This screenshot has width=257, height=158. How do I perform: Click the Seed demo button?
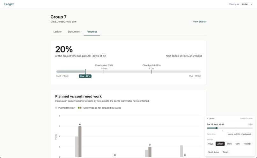tap(213, 152)
